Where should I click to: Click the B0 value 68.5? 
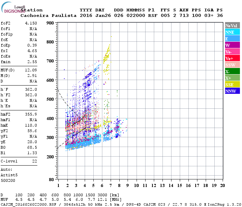click(32, 148)
